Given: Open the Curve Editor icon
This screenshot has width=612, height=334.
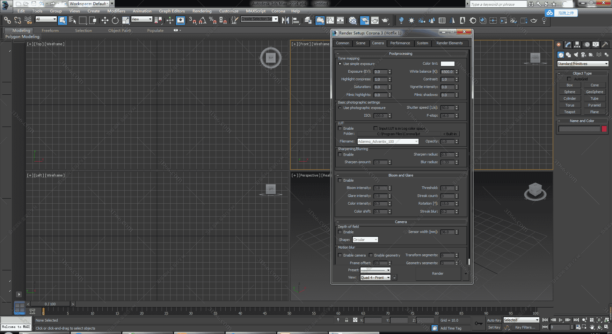Looking at the screenshot, I should [x=330, y=21].
